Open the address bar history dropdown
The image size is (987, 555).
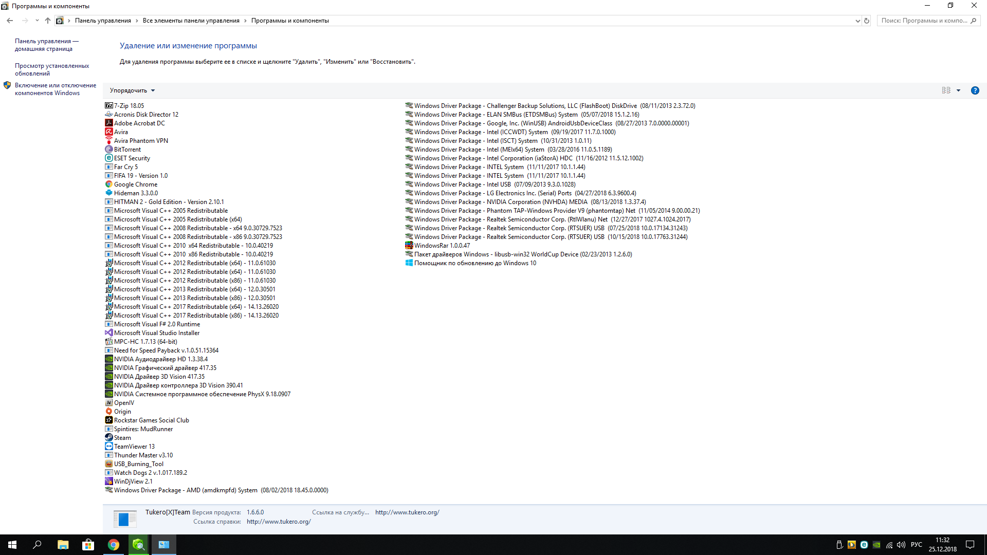point(857,21)
